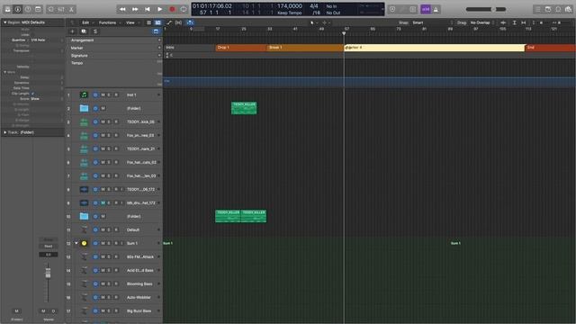Select the green region on folder track 2
576x324 pixels.
[244, 108]
